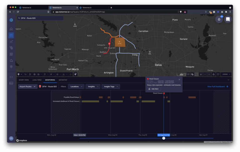The width and height of the screenshot is (240, 152).
Task: Reload the page in the browser
Action: pyautogui.click(x=18, y=12)
